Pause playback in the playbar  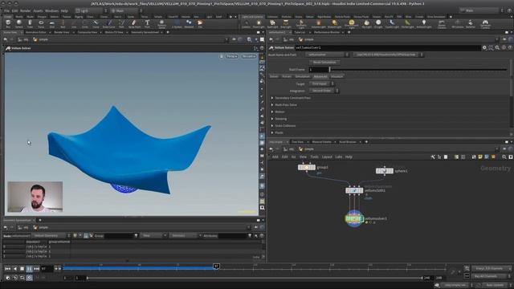29,268
